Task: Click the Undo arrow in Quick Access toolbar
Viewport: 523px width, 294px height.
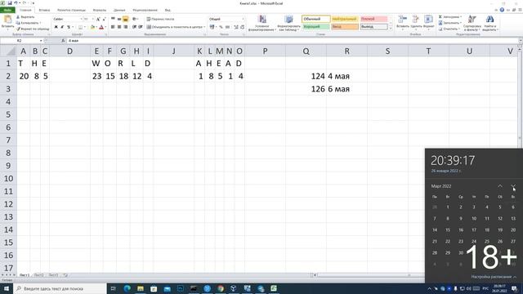Action: coord(16,3)
